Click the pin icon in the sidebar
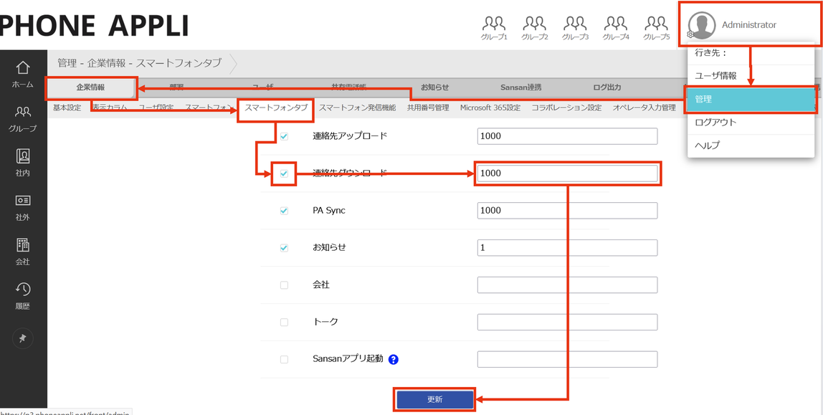 point(22,338)
